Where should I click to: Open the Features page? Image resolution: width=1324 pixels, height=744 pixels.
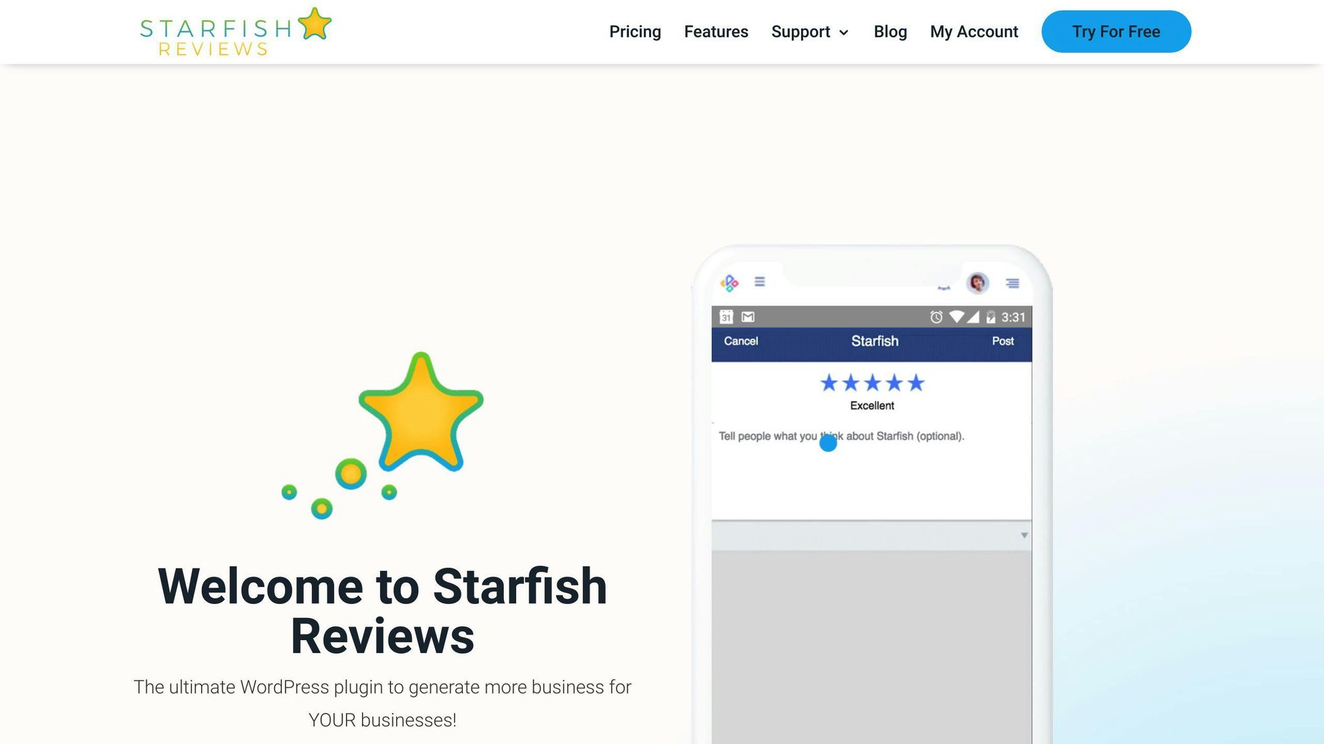[716, 32]
